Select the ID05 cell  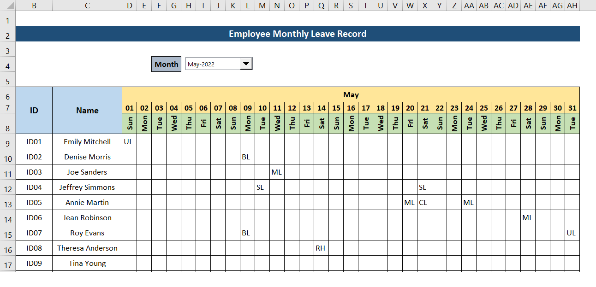point(34,202)
